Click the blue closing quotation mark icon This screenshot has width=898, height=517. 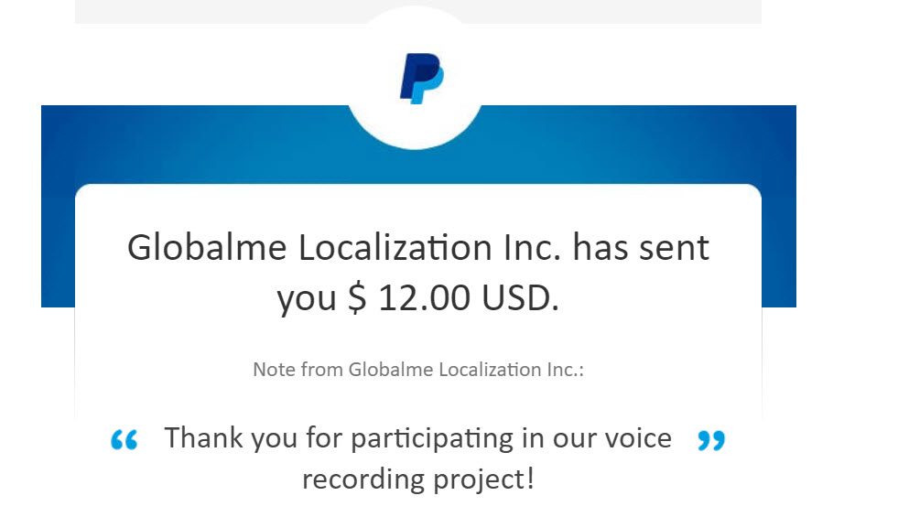pyautogui.click(x=711, y=440)
